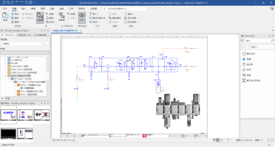Switch to the 工具 (Tools) ribbon tab
The width and height of the screenshot is (275, 147).
click(x=71, y=9)
